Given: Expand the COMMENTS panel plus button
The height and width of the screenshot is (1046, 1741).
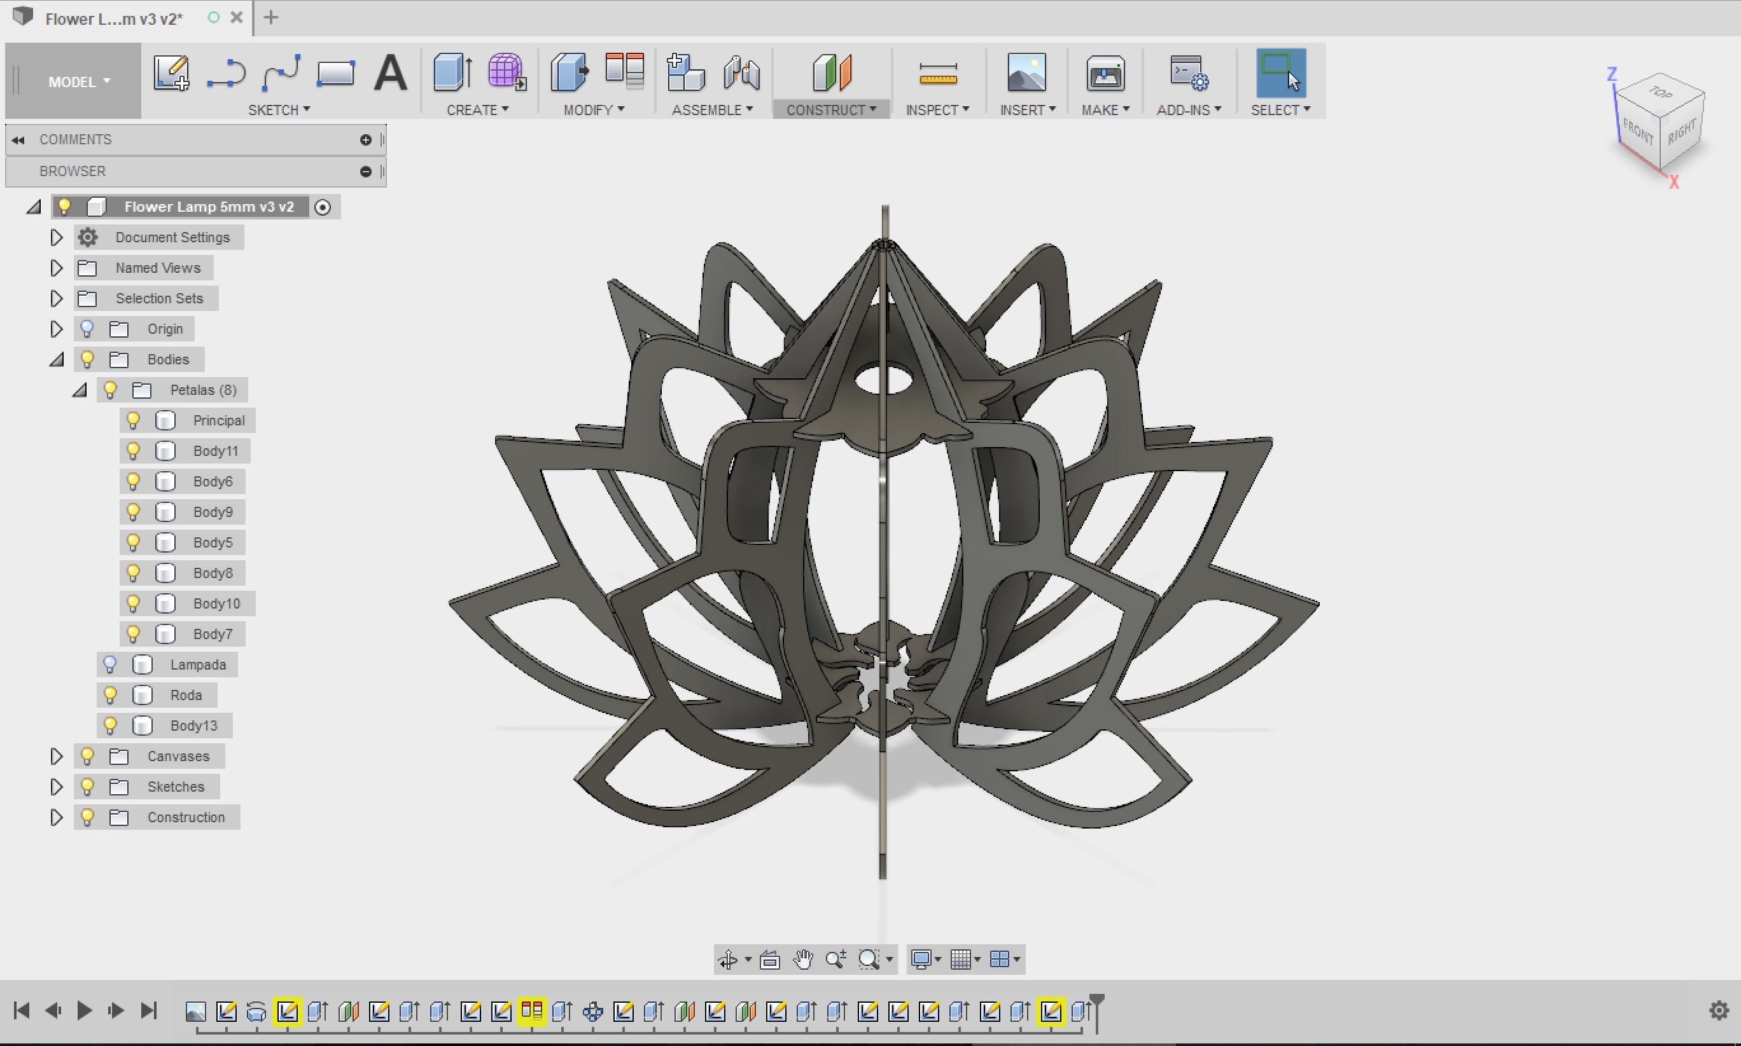Looking at the screenshot, I should tap(365, 139).
